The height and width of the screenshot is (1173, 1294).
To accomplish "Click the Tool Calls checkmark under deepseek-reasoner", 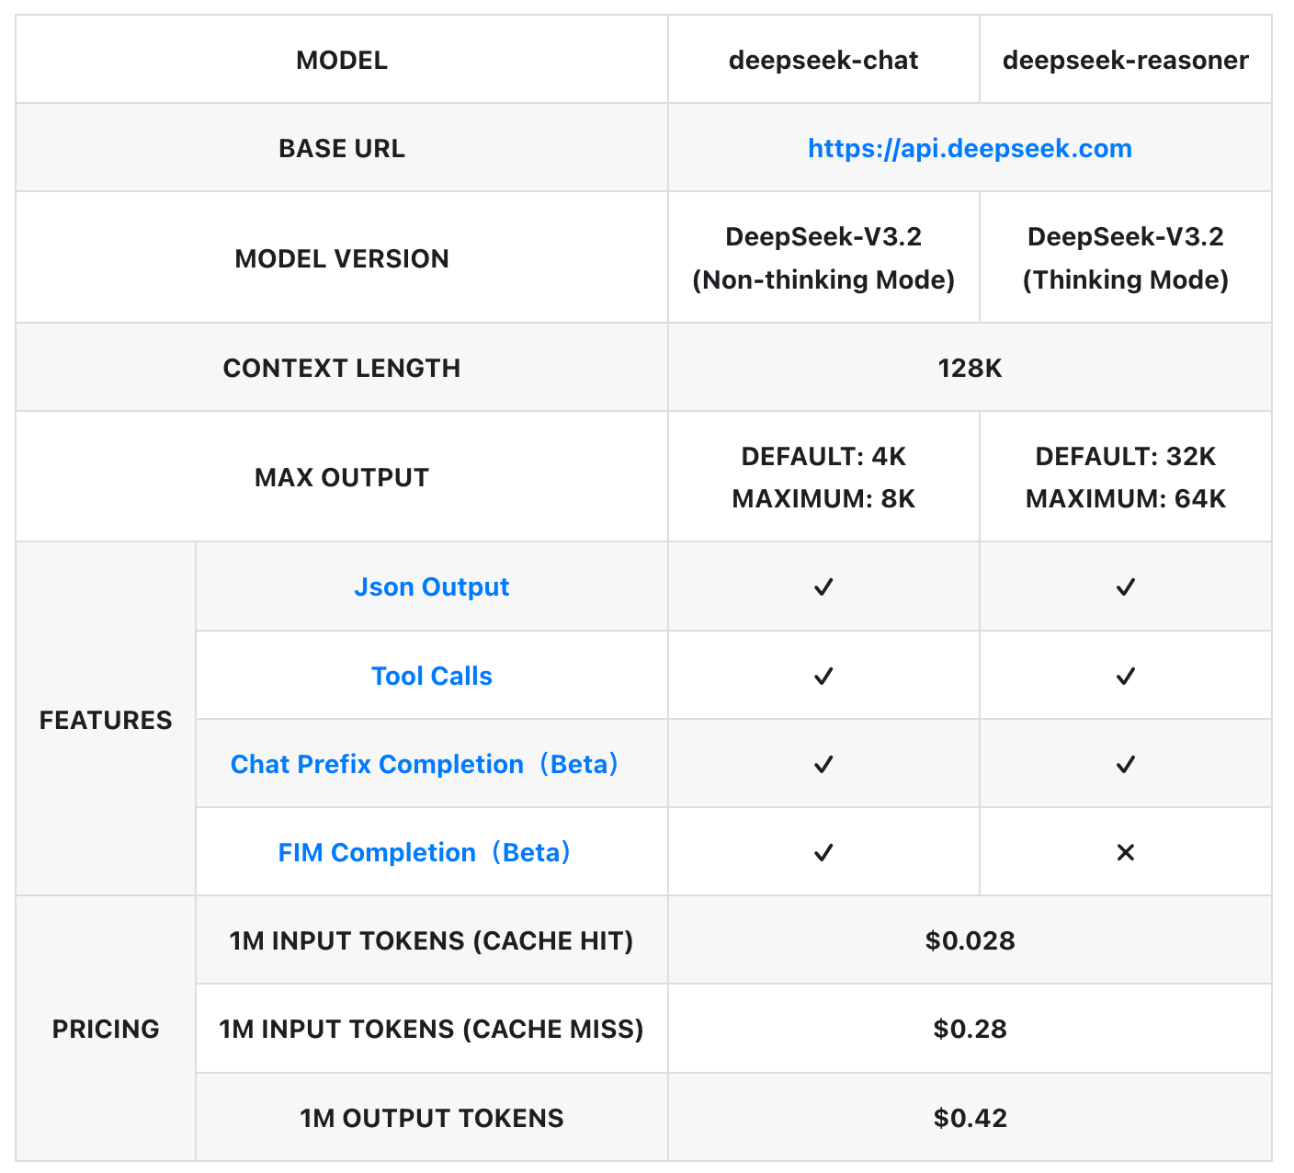I will (1126, 676).
